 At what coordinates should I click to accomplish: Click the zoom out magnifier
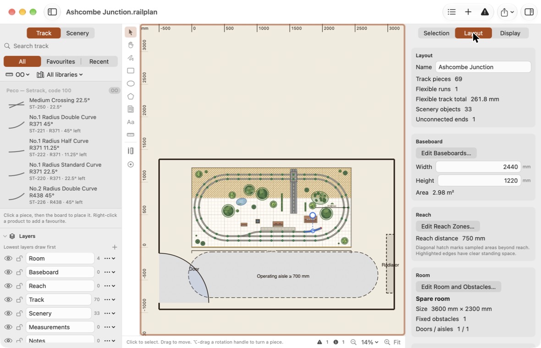point(353,342)
